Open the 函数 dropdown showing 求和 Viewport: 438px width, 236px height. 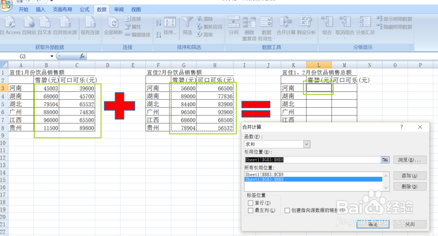pyautogui.click(x=307, y=144)
